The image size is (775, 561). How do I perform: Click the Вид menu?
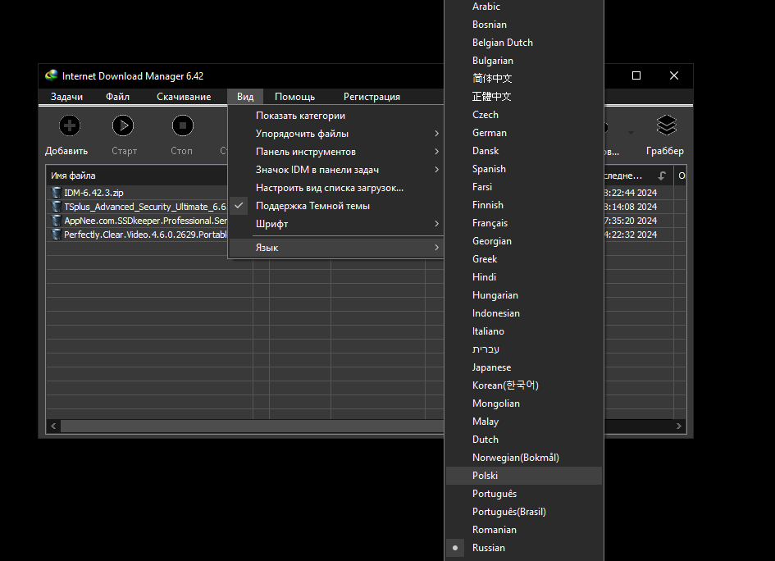coord(245,97)
